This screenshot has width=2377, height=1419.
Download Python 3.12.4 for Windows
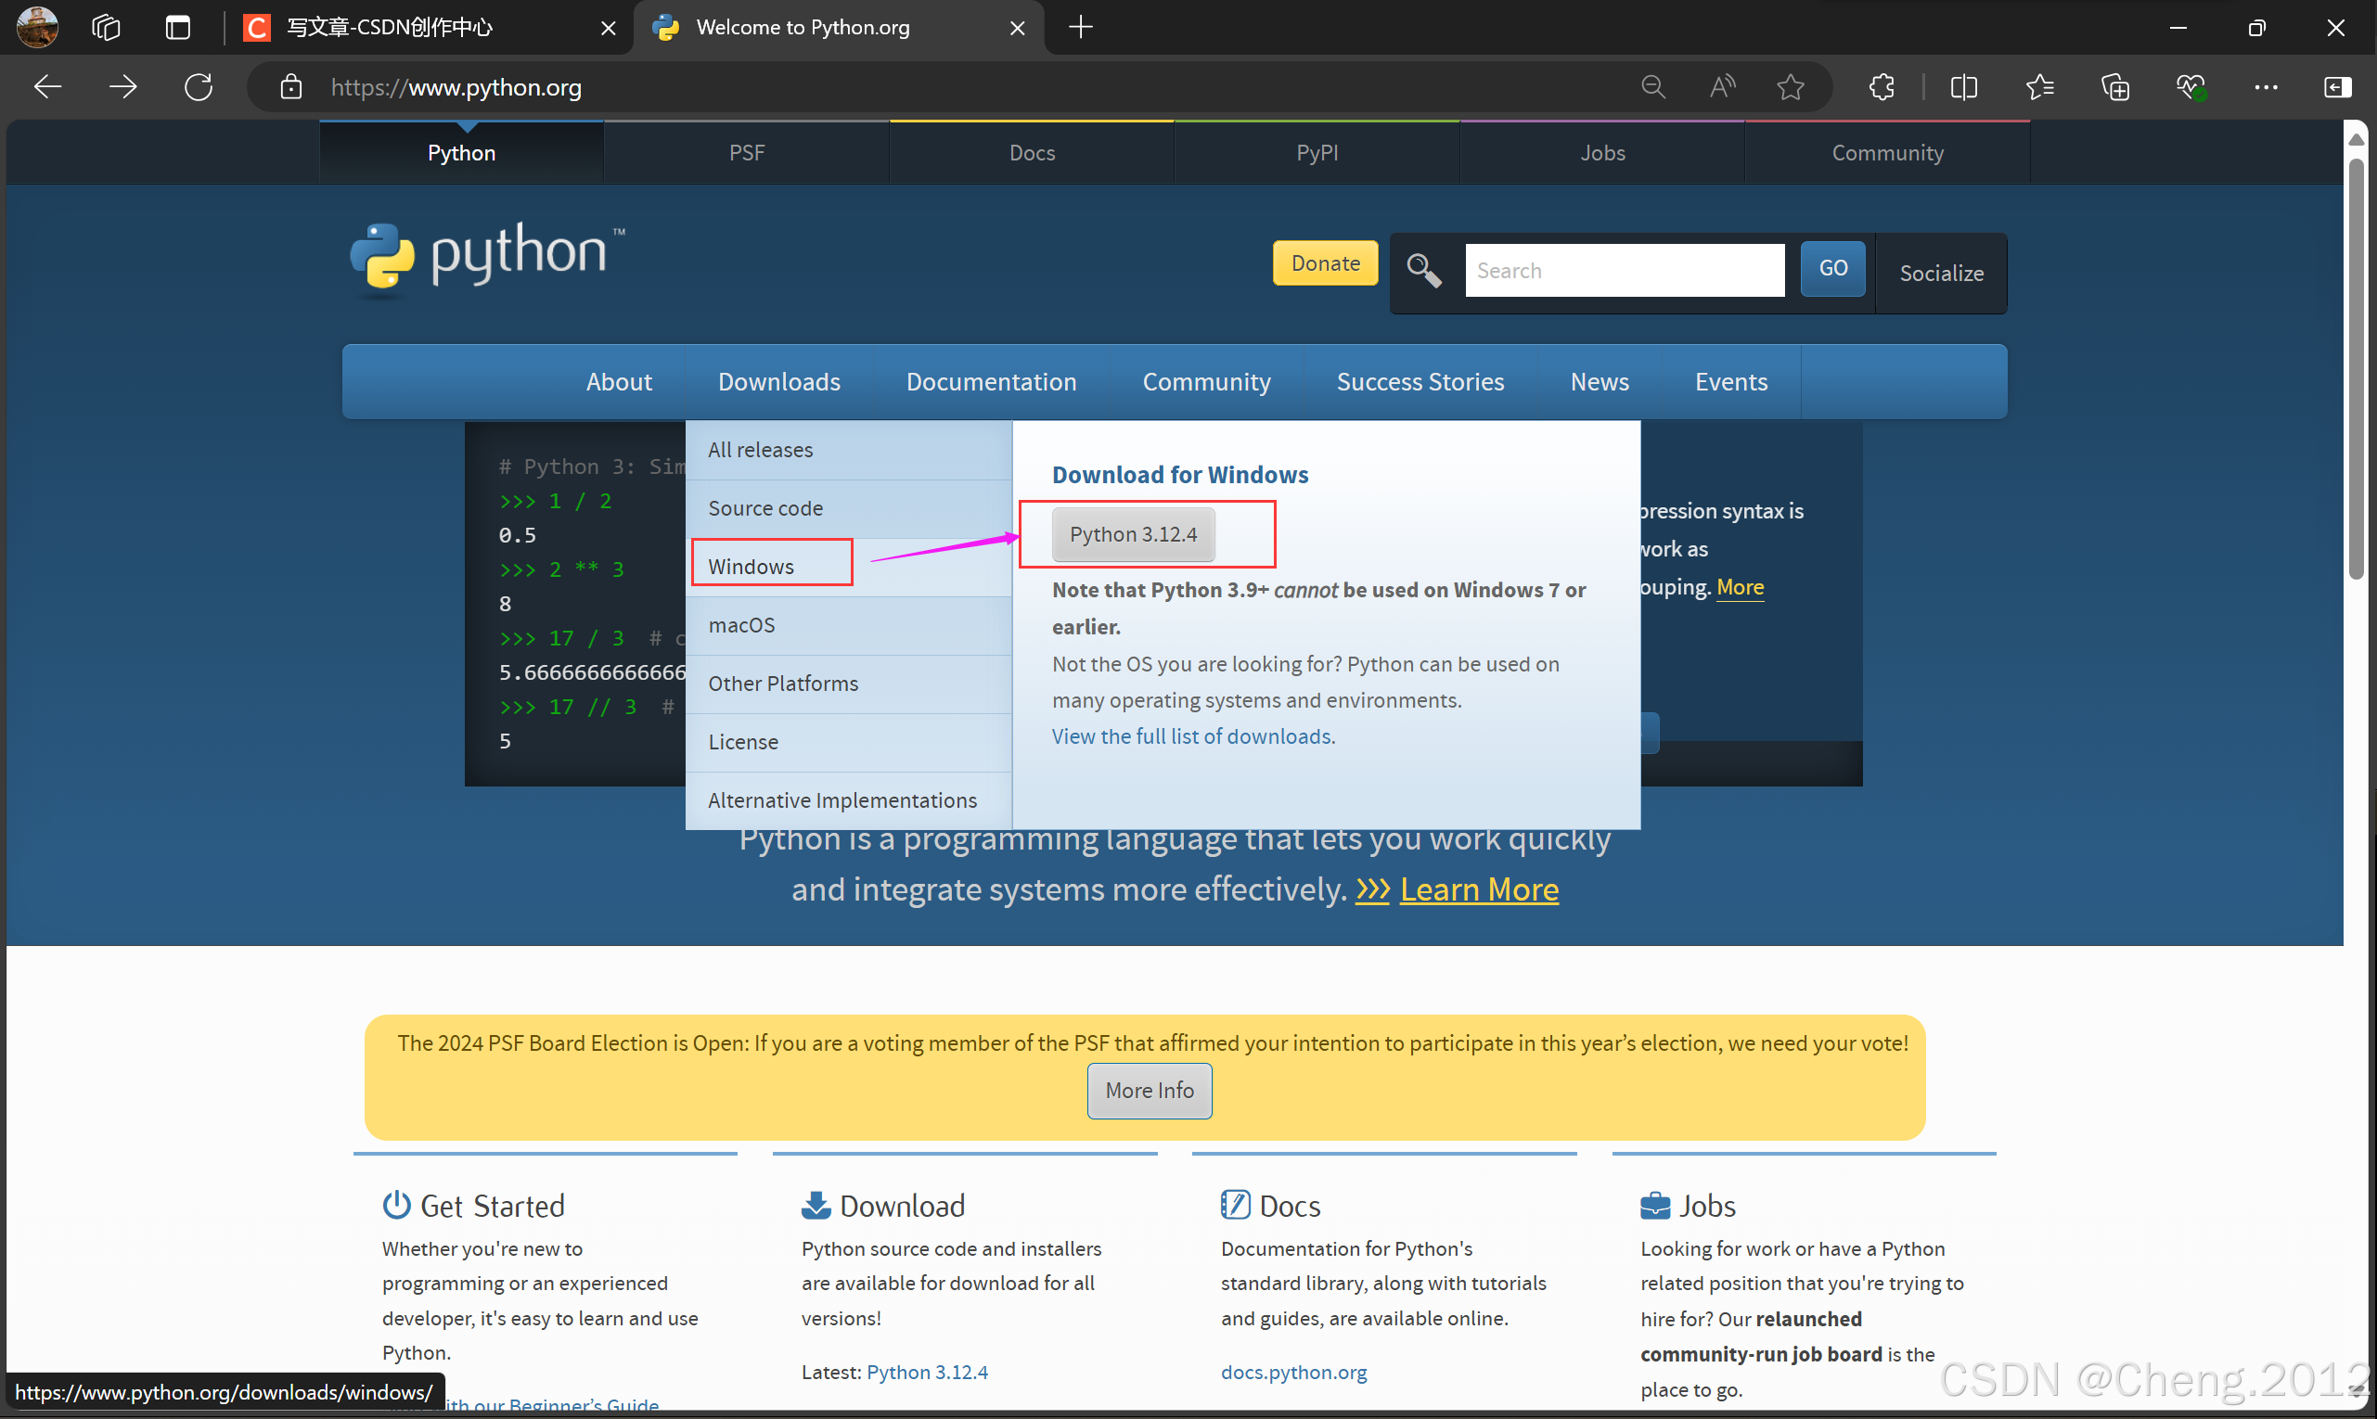point(1133,533)
